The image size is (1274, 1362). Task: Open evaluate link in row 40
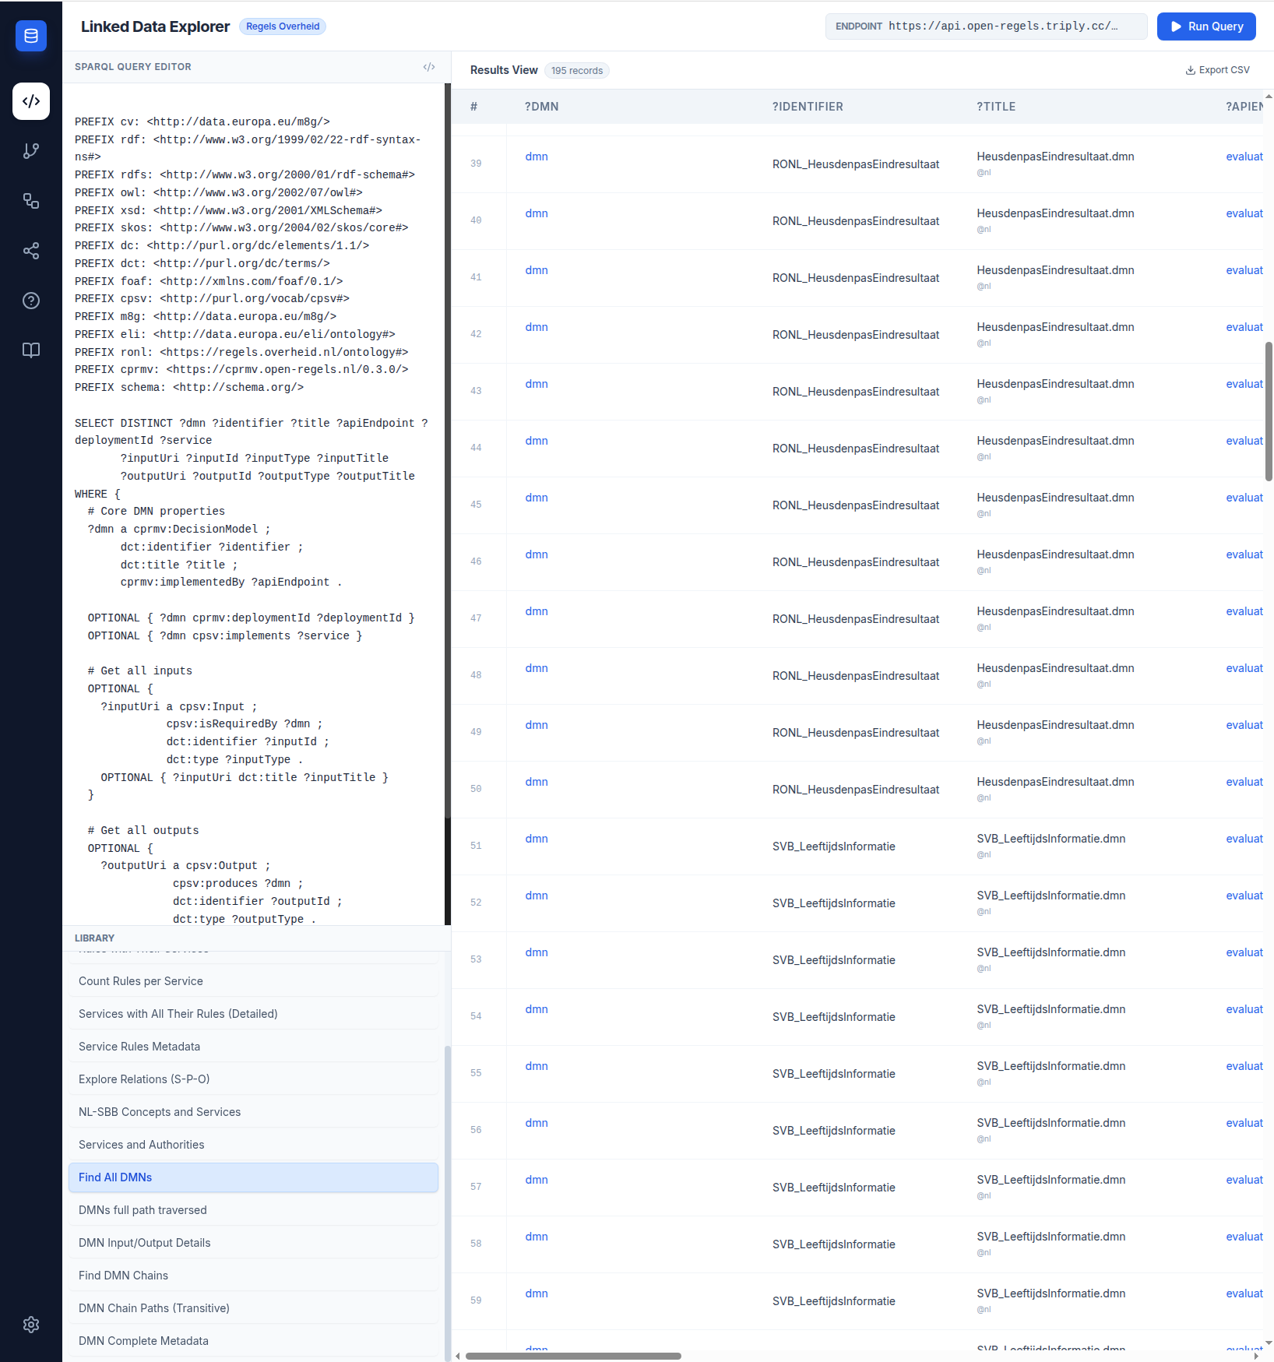click(x=1244, y=213)
